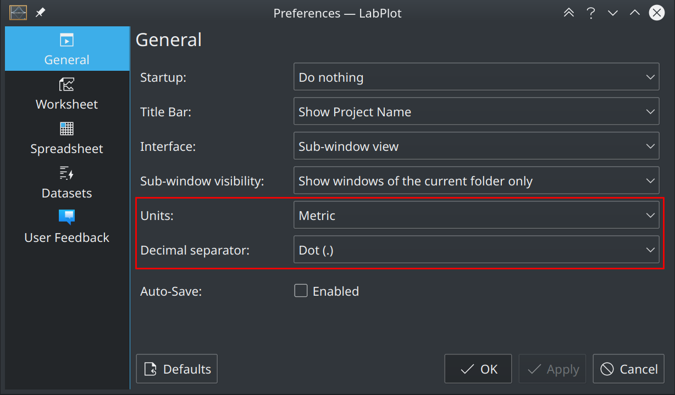Choose the Datasets category in the sidebar
This screenshot has width=675, height=395.
point(67,183)
